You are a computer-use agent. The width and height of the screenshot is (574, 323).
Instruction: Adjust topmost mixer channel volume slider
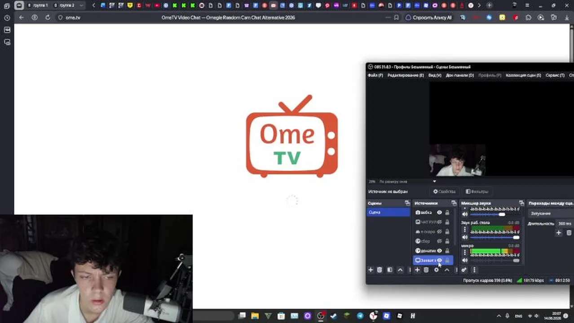495,214
